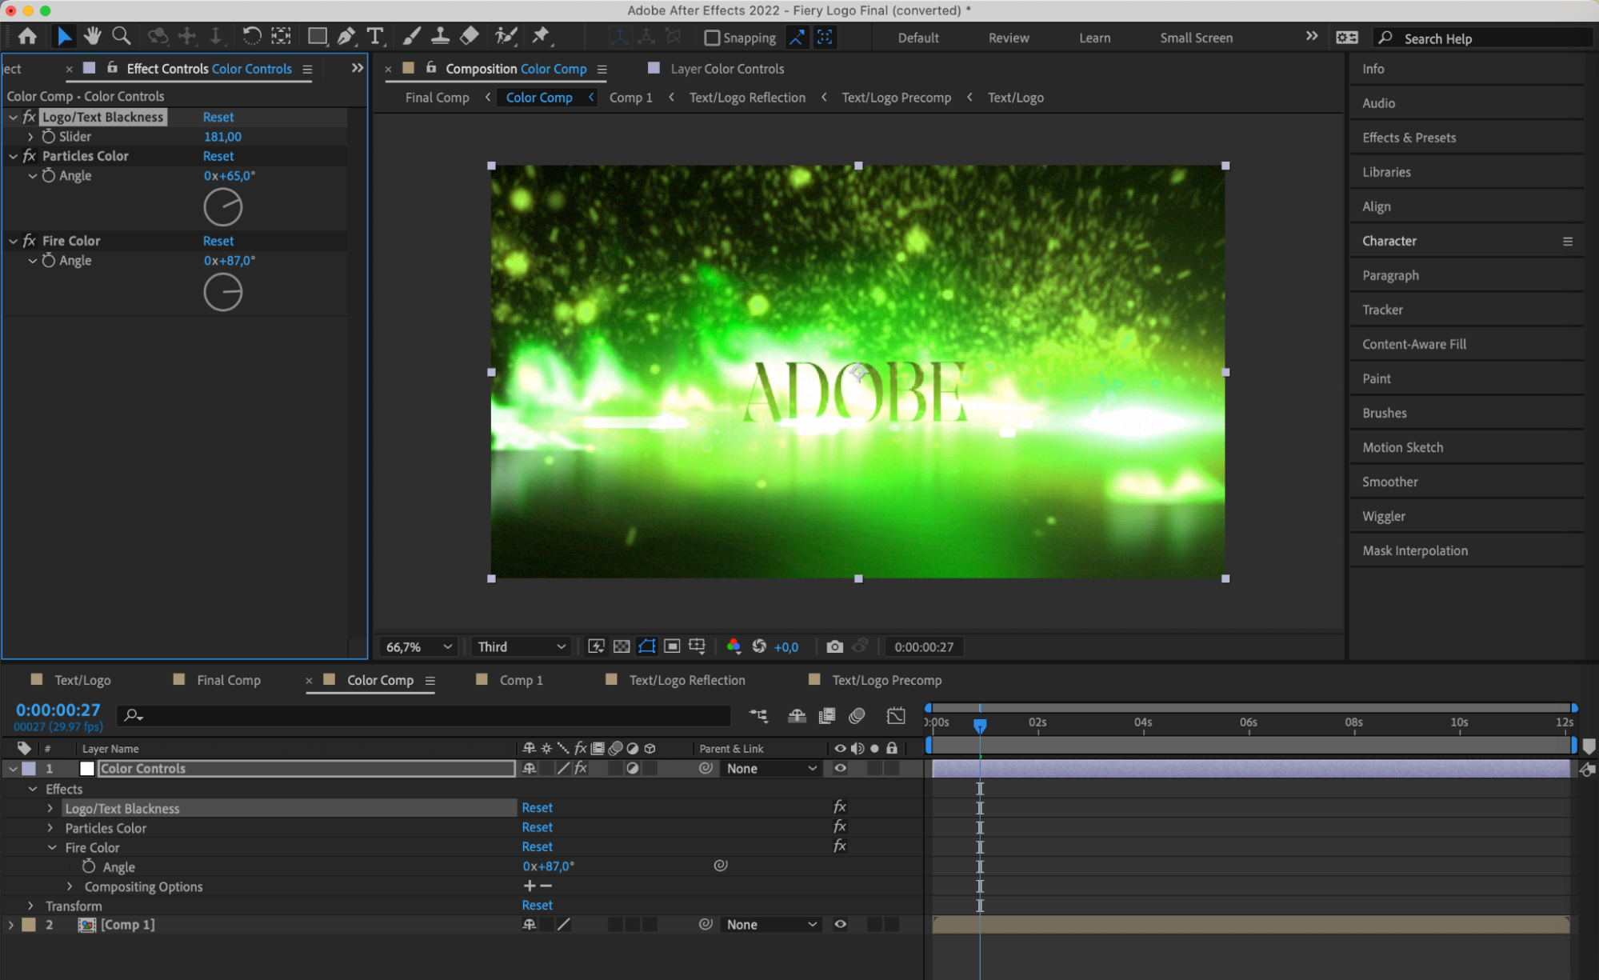Select the Orbit camera tool
This screenshot has width=1599, height=980.
158,37
